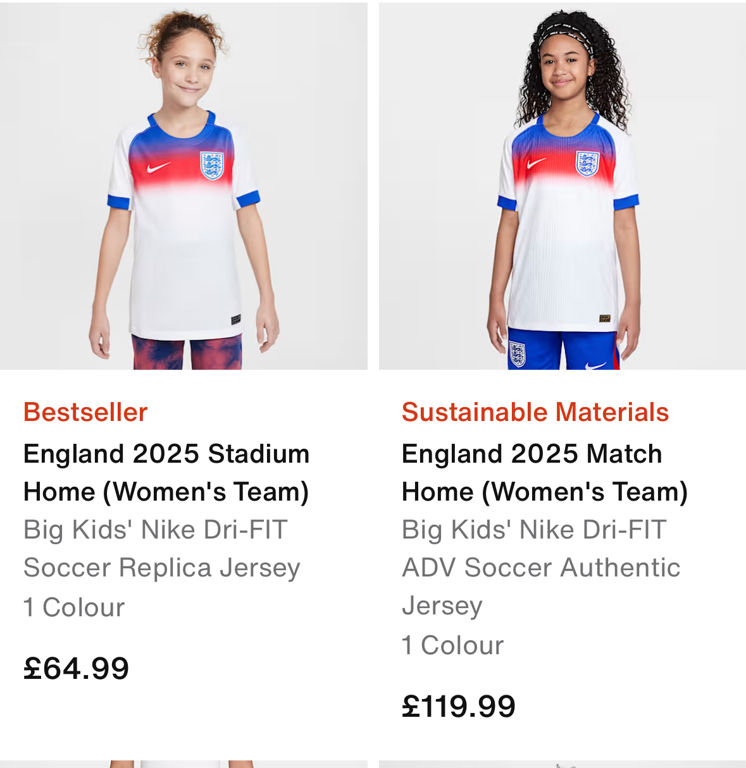Click the £64.99 price
746x768 pixels.
[77, 669]
